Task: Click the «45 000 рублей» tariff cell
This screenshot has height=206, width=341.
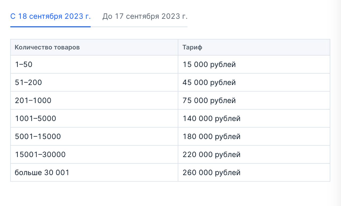Action: pos(209,83)
